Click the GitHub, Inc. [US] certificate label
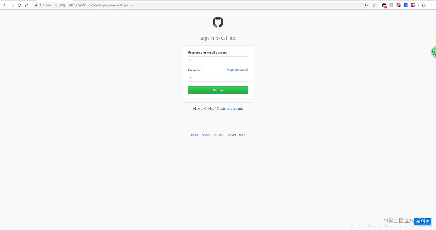 click(x=52, y=5)
